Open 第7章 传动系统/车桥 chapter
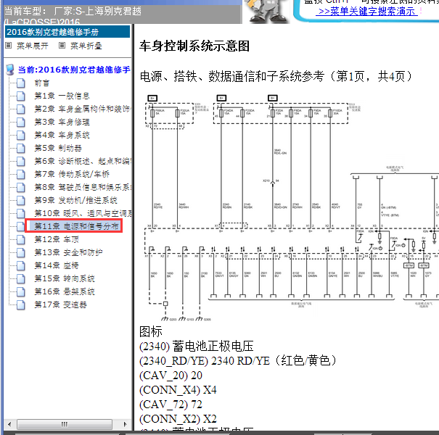This screenshot has width=439, height=435. [x=72, y=174]
